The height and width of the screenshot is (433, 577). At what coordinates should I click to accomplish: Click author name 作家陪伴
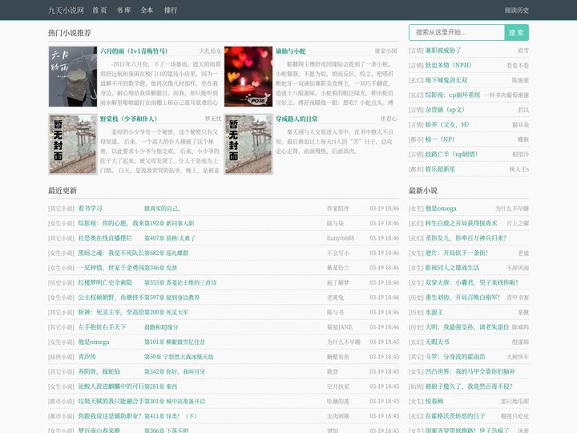click(338, 208)
